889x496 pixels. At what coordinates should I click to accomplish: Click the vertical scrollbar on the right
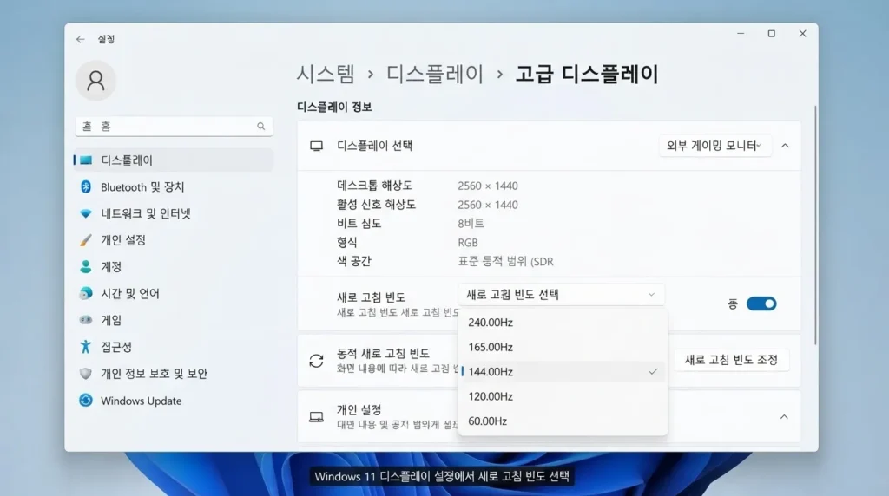click(x=815, y=225)
